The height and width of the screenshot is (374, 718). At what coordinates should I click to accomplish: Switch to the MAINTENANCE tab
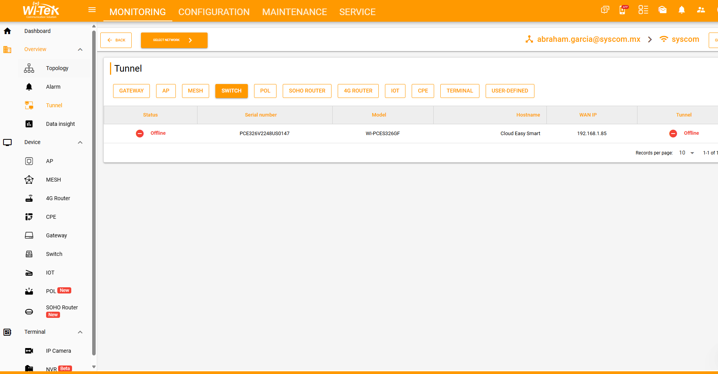point(294,12)
